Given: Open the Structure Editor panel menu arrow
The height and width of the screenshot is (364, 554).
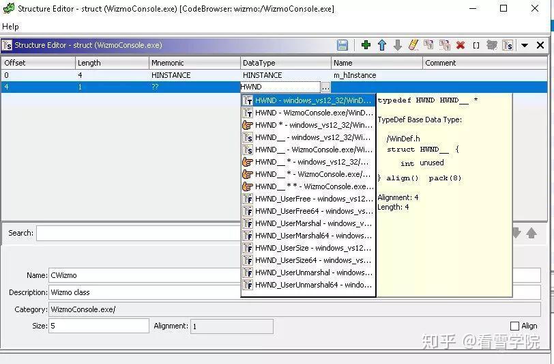Looking at the screenshot, I should tap(525, 45).
